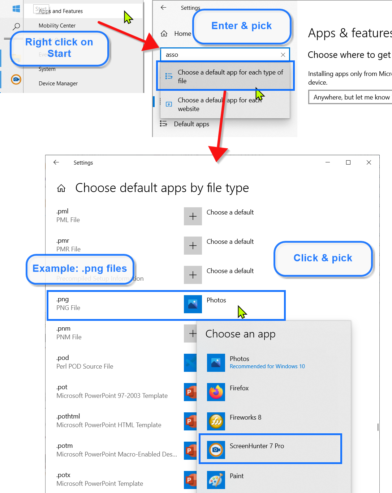The height and width of the screenshot is (493, 392).
Task: Clear the 'asso' search text with X
Action: 283,55
